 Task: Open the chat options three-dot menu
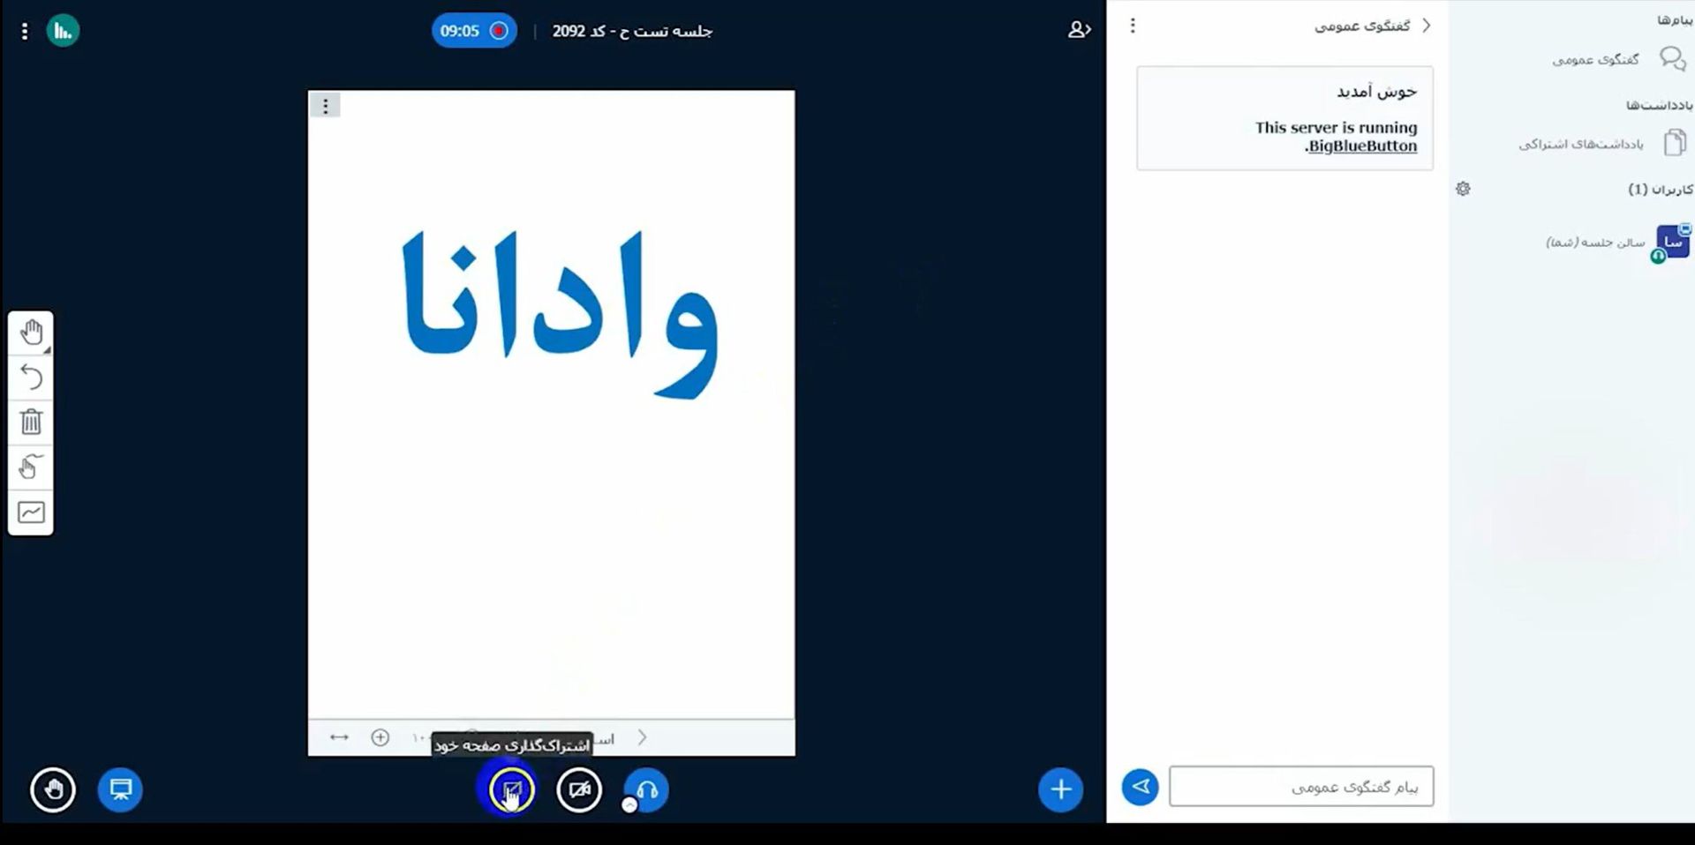[x=1133, y=26]
